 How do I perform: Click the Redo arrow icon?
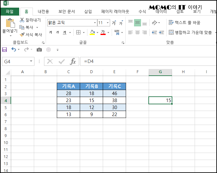(26, 49)
